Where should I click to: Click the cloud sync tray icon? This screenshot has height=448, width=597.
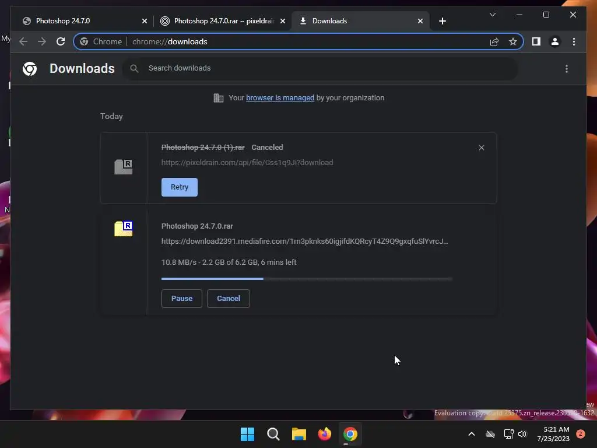click(x=490, y=434)
